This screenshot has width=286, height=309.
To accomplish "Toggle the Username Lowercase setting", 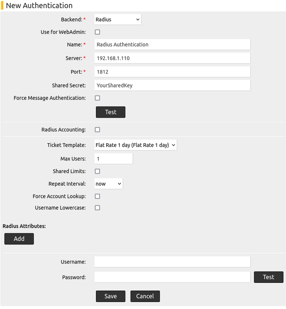I will click(x=97, y=207).
